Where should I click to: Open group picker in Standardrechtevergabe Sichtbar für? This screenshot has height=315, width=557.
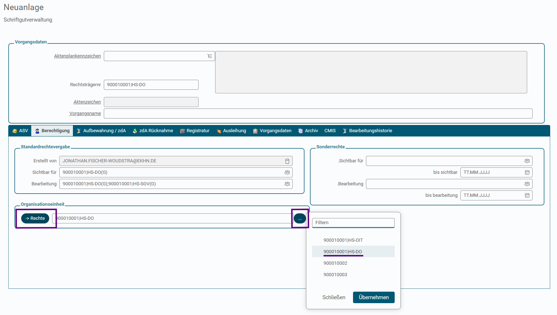coord(287,172)
